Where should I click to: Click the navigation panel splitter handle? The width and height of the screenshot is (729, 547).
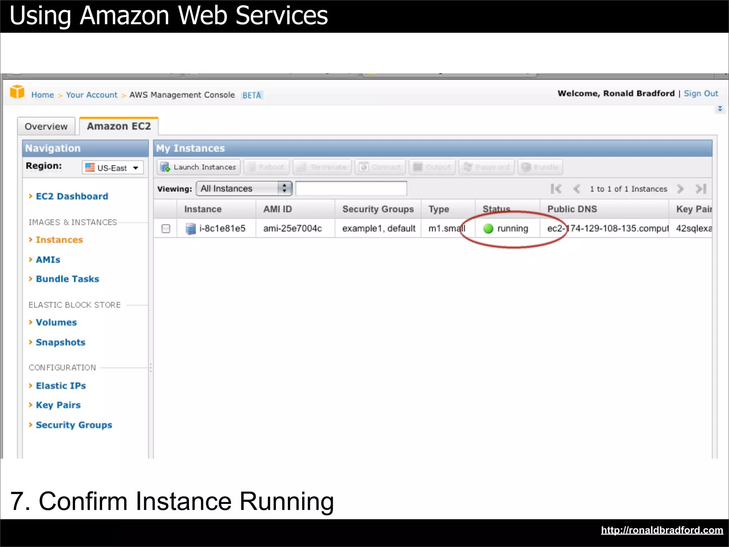tap(151, 368)
